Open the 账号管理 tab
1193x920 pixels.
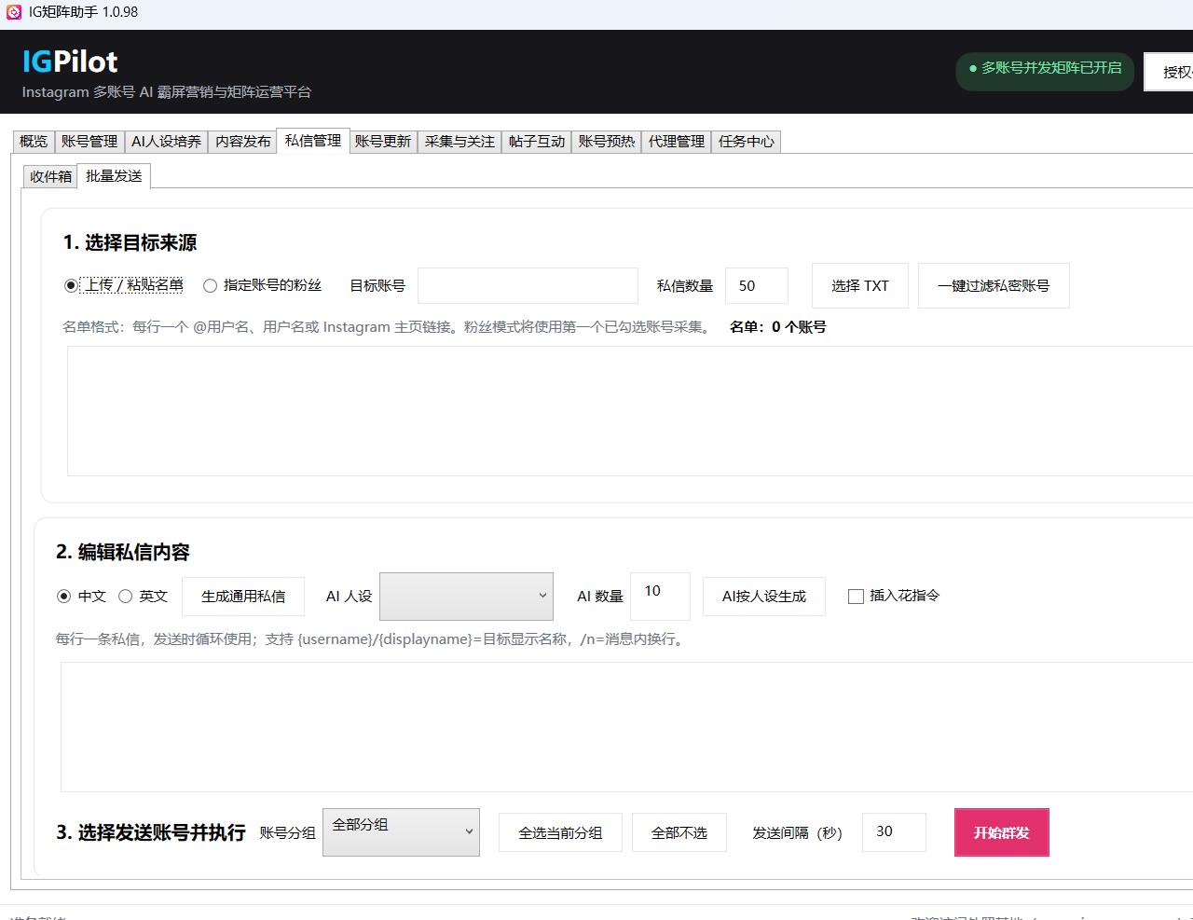point(89,141)
